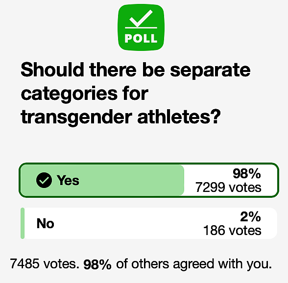Click the green POLL checkmark icon
Image resolution: width=288 pixels, height=283 pixels.
(141, 27)
